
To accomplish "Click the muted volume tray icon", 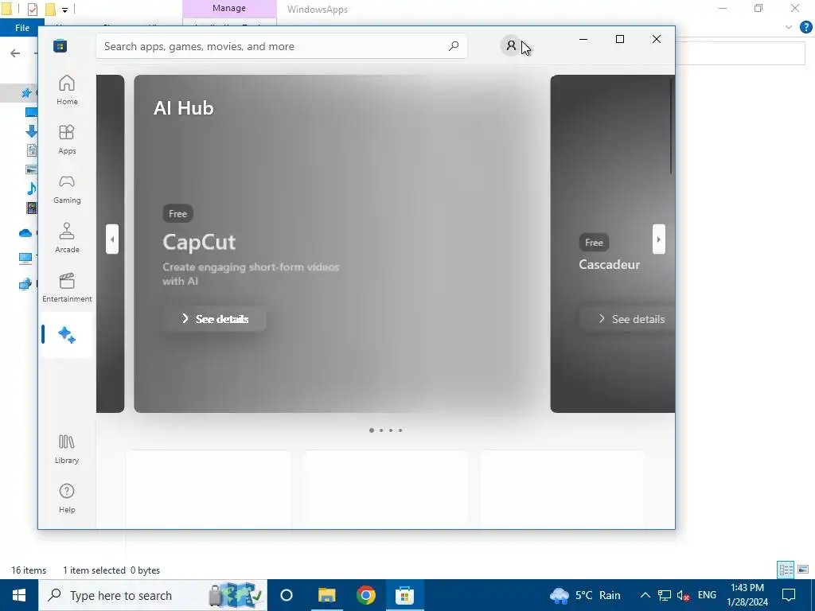I will point(683,595).
